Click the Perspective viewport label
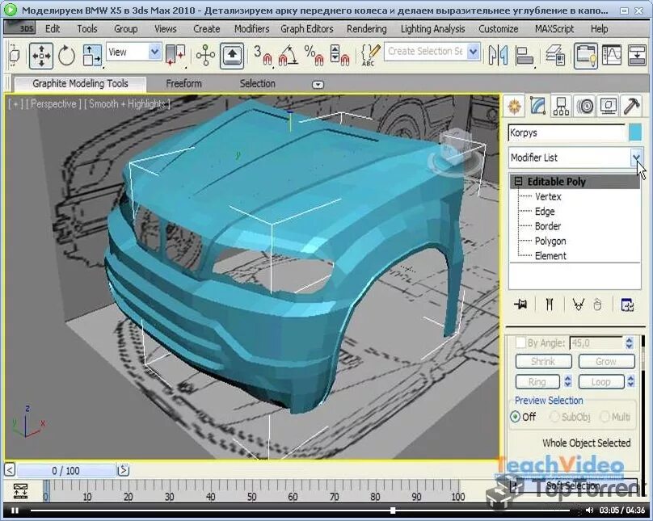Viewport: 653px width, 521px height. coord(53,103)
